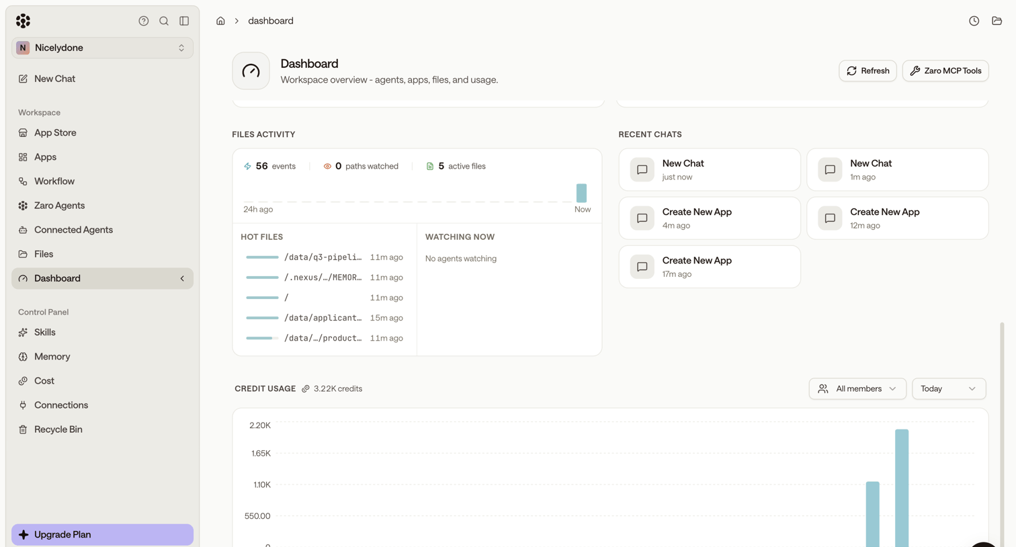The width and height of the screenshot is (1016, 547).
Task: Open the folder icon at top right
Action: coord(997,21)
